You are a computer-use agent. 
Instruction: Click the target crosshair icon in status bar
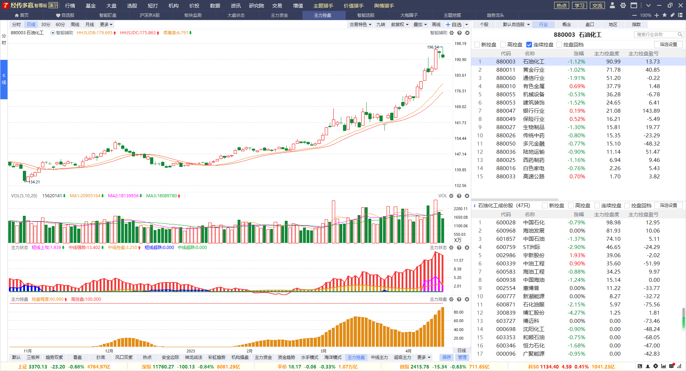click(656, 366)
